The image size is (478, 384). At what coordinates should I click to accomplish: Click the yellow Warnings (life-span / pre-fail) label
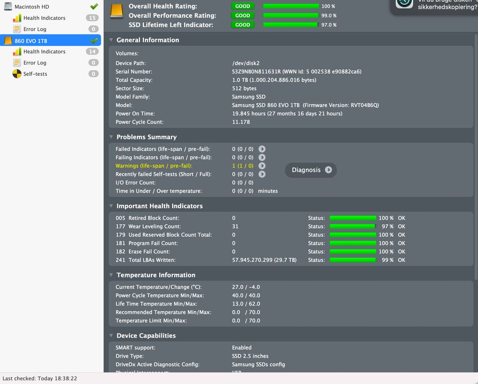coord(154,166)
